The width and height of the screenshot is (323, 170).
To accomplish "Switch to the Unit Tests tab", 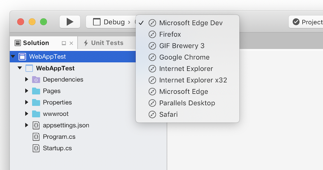I will pos(103,43).
